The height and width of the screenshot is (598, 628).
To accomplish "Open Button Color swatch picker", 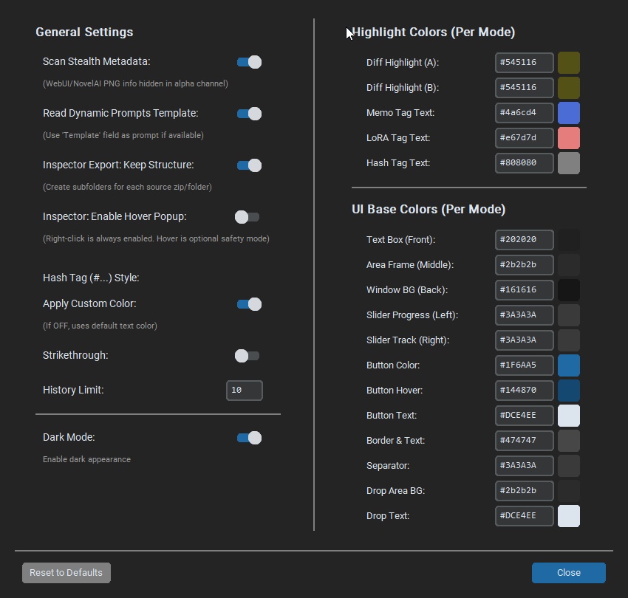I will click(x=568, y=365).
